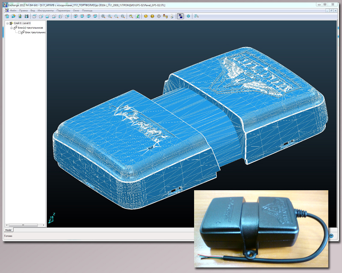342x273 pixels.
Task: Select the gray view cube right of Save
Action: coord(35,16)
